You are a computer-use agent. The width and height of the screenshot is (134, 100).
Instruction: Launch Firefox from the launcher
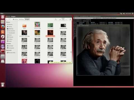(3, 27)
